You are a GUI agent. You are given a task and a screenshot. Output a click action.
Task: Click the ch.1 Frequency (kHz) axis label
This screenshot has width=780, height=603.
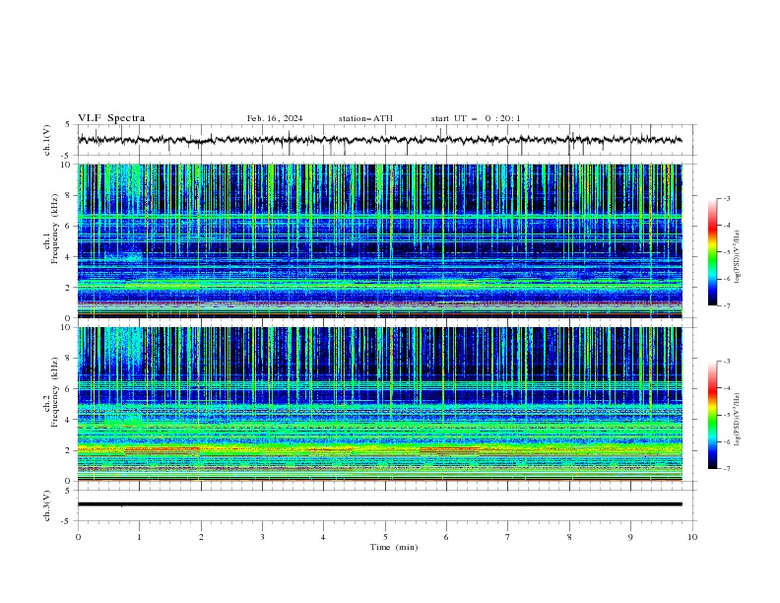pos(51,227)
